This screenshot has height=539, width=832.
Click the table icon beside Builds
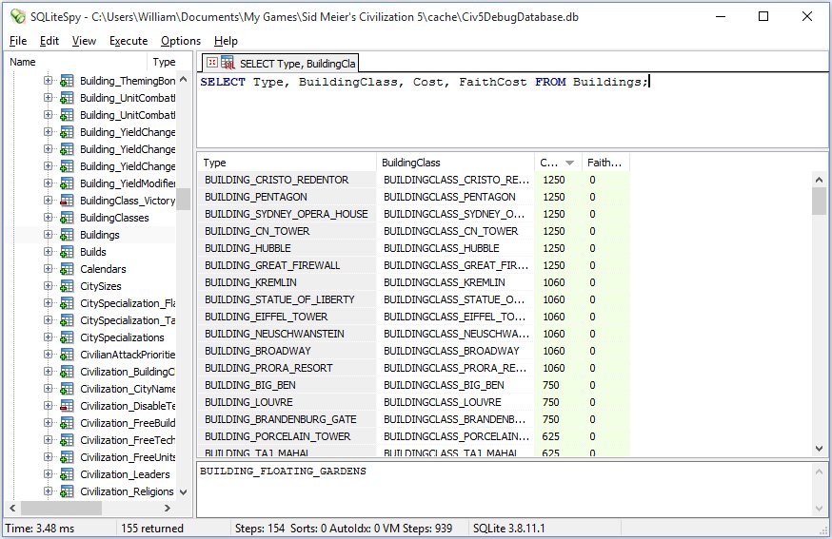pos(67,252)
